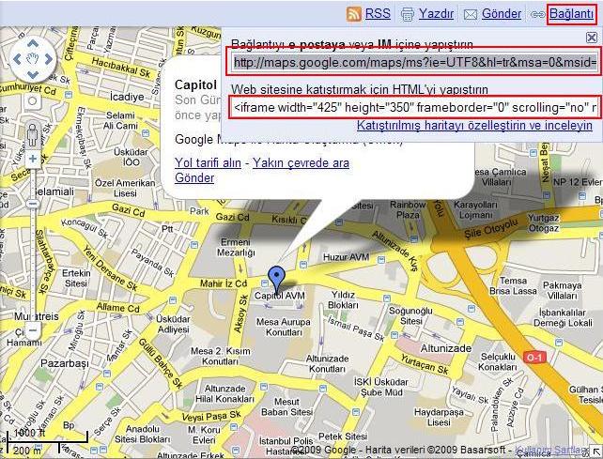Pan map down with the arrow control
603x459 pixels.
33,74
